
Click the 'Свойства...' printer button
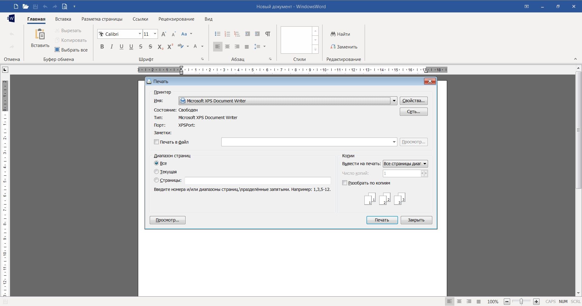(x=413, y=101)
